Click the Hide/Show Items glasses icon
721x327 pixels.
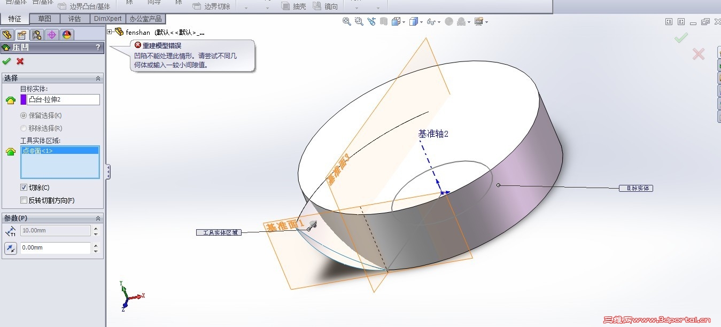[430, 21]
